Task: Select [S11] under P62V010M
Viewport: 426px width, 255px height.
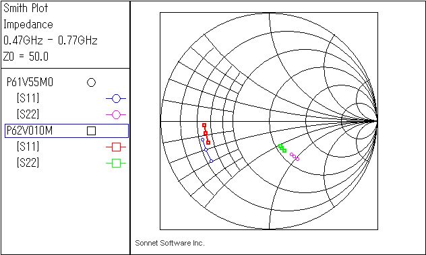Action: pos(28,147)
